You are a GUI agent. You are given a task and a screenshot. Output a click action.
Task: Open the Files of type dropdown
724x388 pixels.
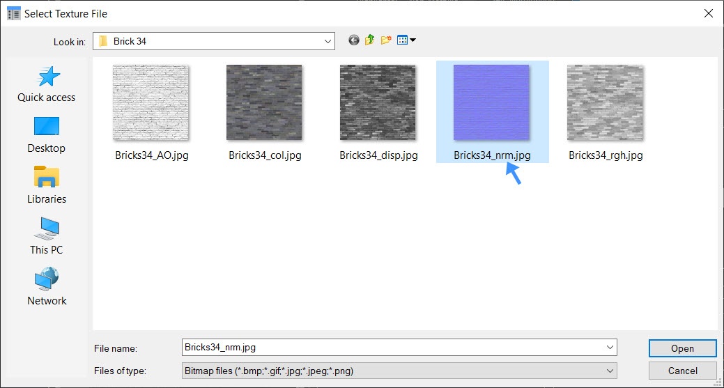pyautogui.click(x=399, y=371)
